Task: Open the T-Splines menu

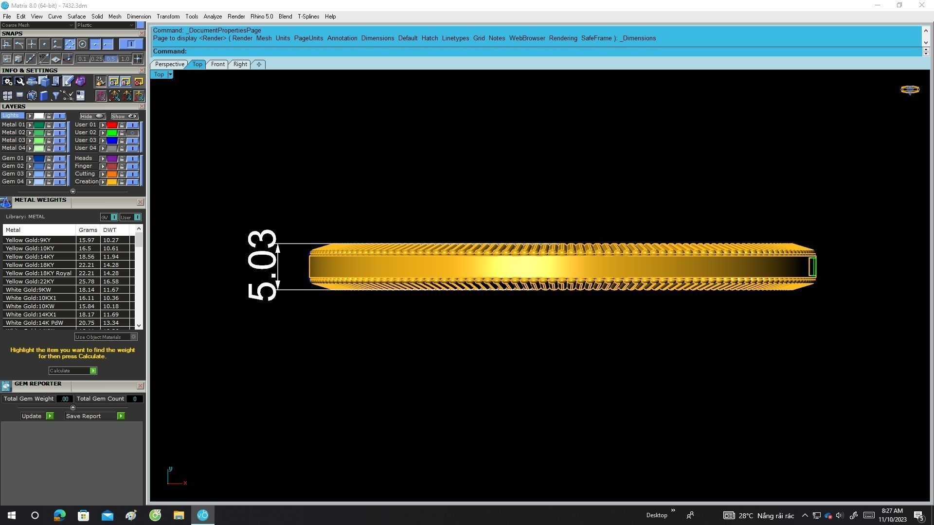Action: pyautogui.click(x=308, y=17)
